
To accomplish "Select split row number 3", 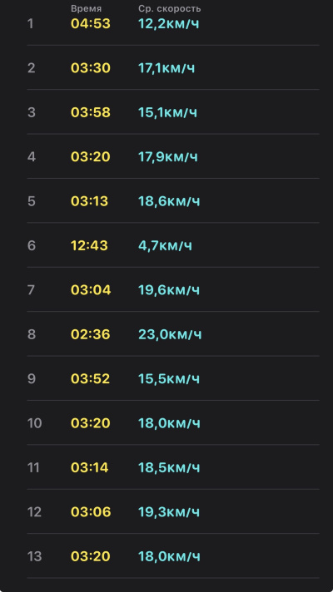I will (x=173, y=112).
